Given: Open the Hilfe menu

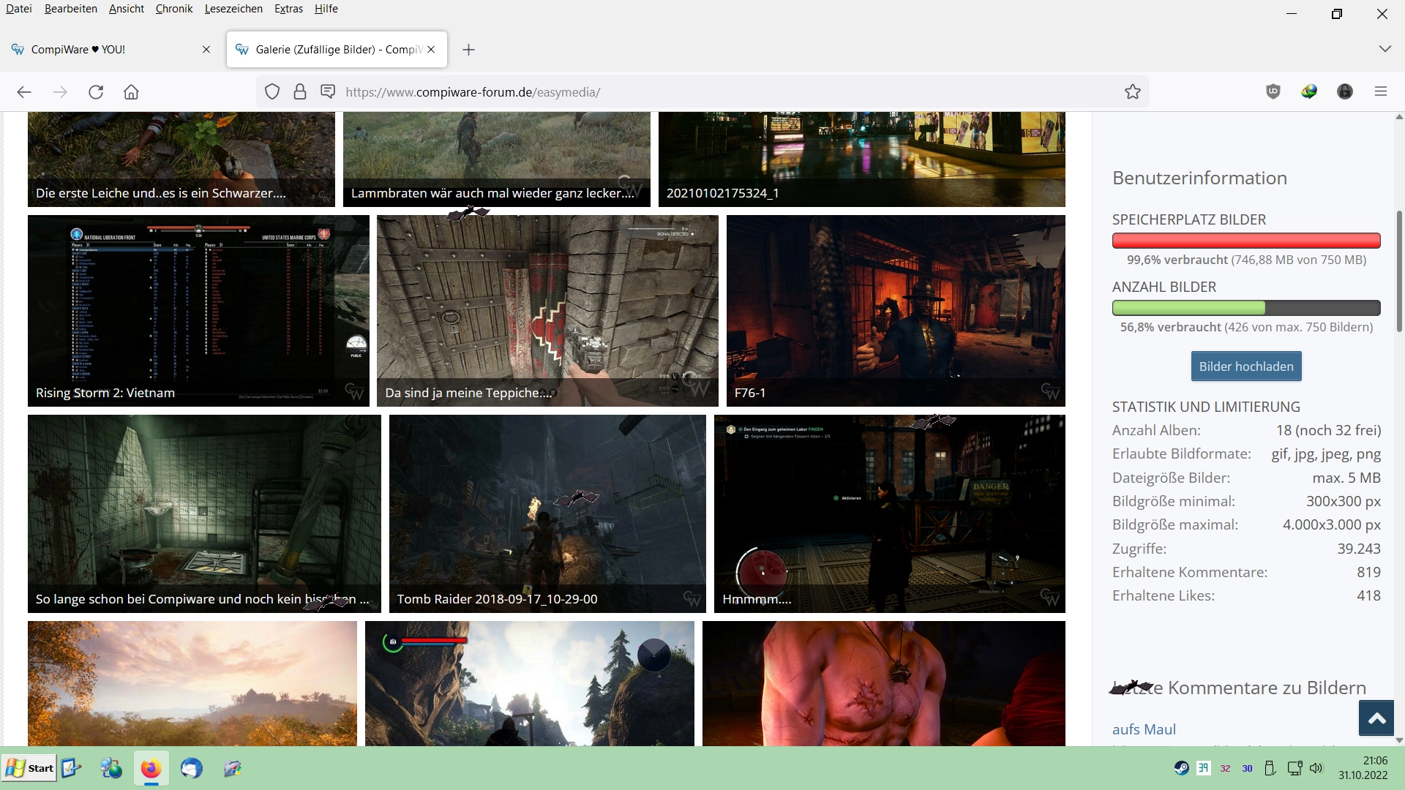Looking at the screenshot, I should pyautogui.click(x=326, y=9).
